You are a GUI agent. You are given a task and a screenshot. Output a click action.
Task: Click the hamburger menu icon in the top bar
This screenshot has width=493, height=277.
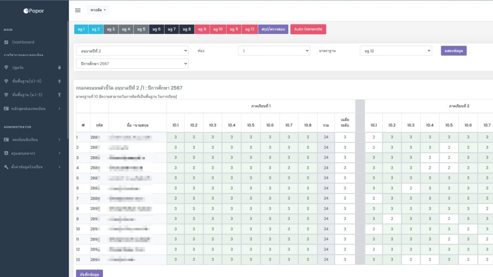tap(78, 10)
